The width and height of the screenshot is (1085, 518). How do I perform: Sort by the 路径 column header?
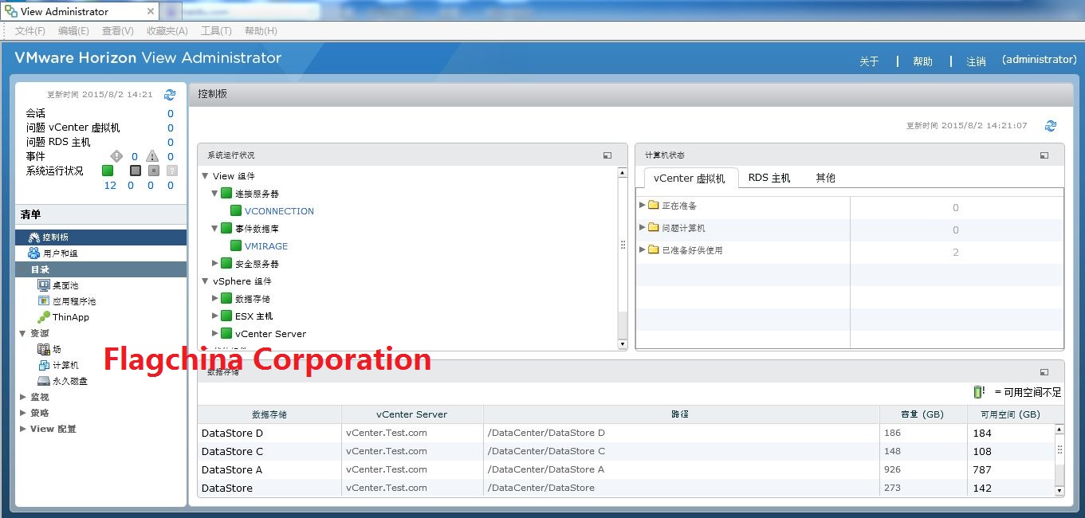tap(681, 414)
